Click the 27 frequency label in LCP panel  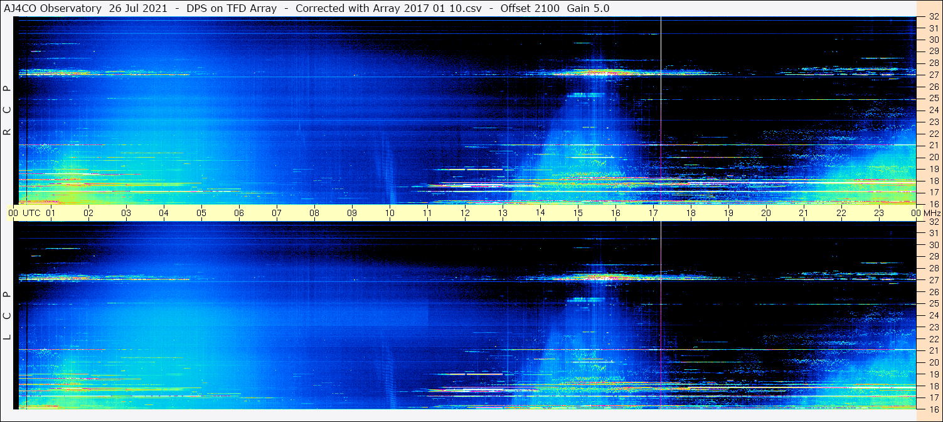933,280
